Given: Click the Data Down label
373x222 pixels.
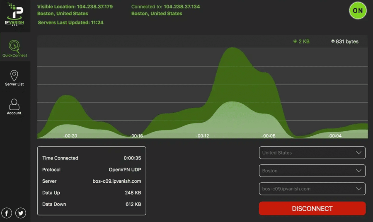Looking at the screenshot, I should click(x=54, y=204).
